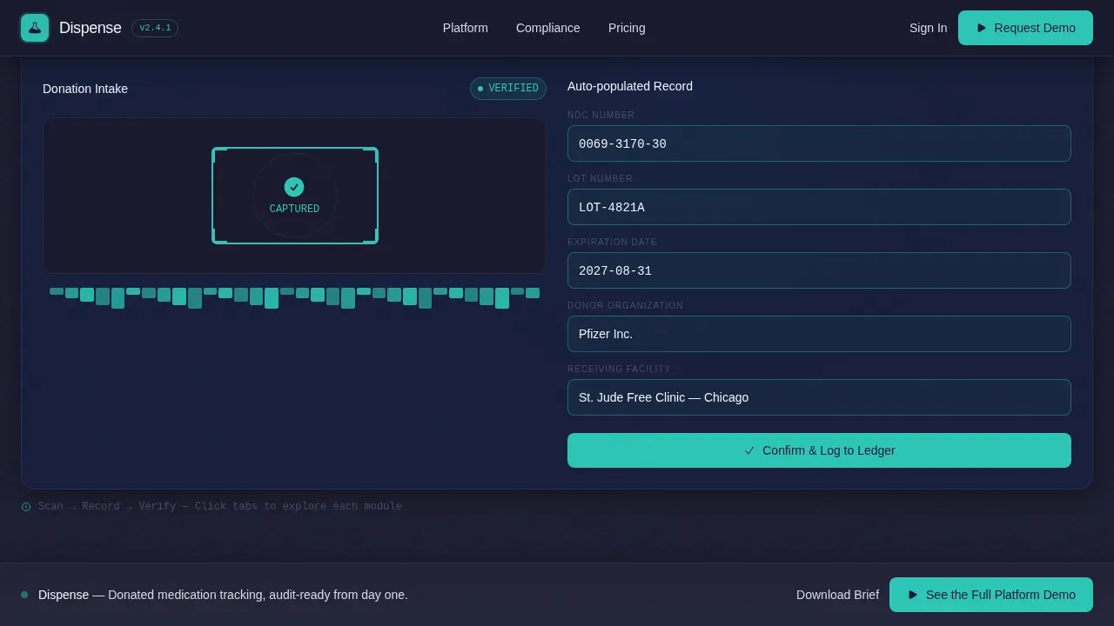Edit the Donor Organization field

point(819,334)
